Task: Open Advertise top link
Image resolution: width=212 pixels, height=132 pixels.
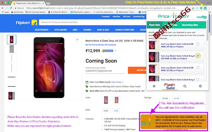Action: click(x=116, y=16)
